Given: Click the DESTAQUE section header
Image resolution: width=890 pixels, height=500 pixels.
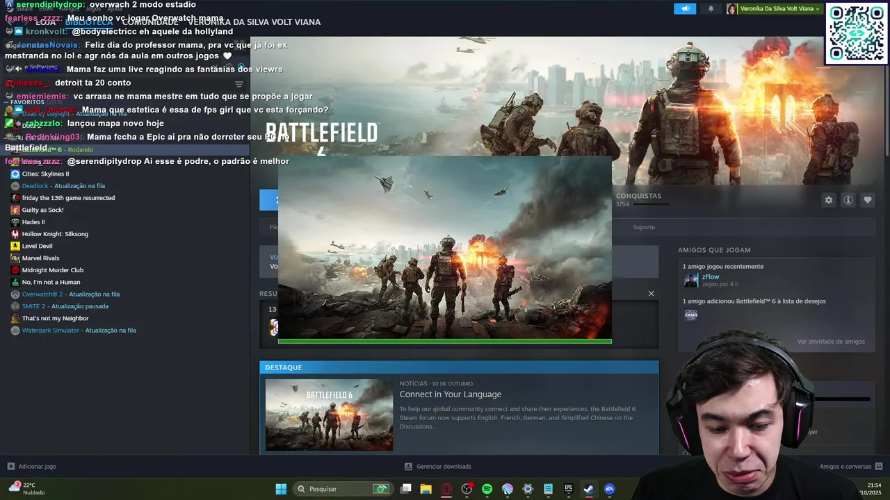Looking at the screenshot, I should pos(459,367).
